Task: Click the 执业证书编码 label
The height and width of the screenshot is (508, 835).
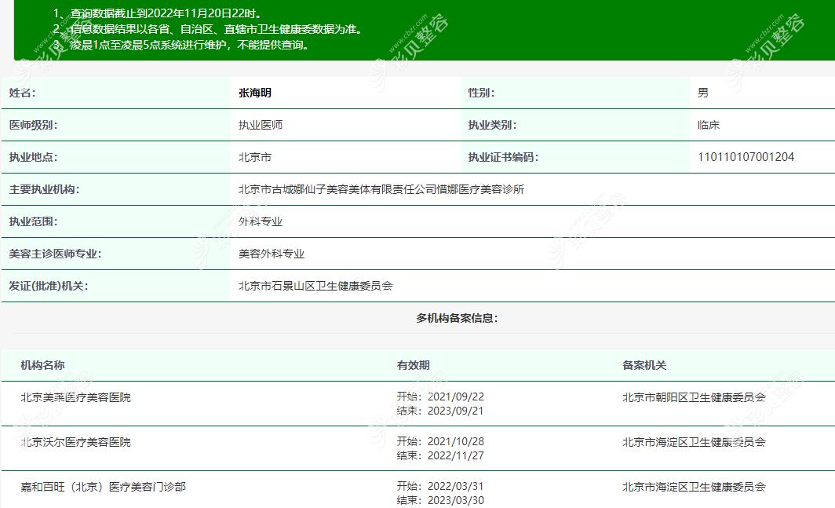Action: pyautogui.click(x=503, y=157)
